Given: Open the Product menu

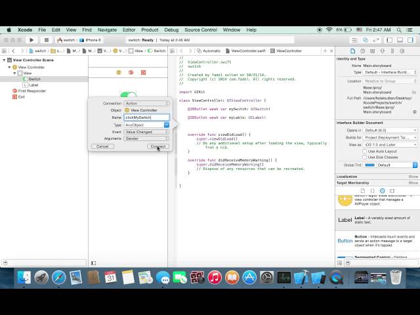Looking at the screenshot, I should tap(150, 30).
